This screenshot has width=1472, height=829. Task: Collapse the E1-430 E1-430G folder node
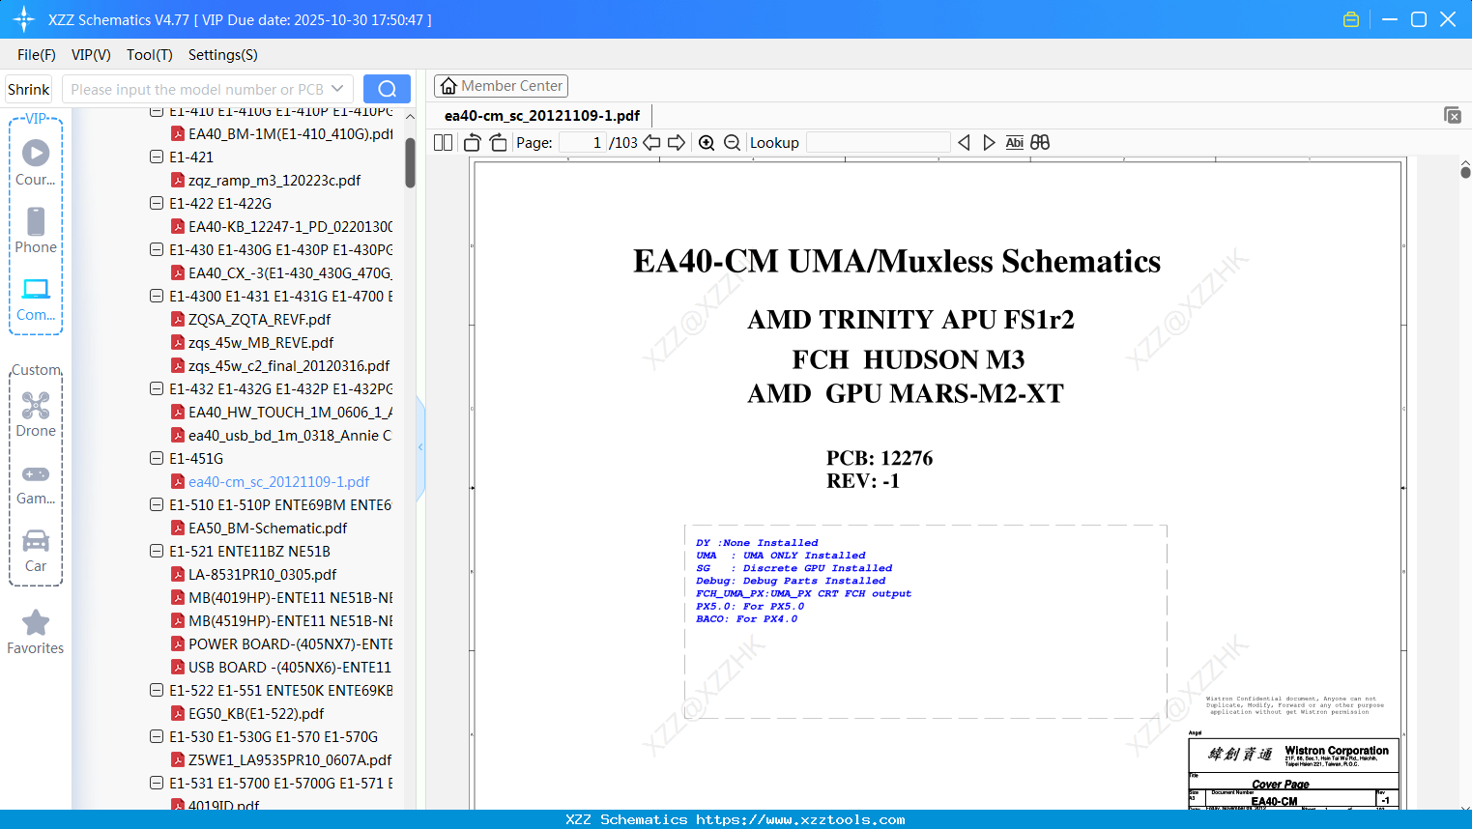(x=157, y=249)
